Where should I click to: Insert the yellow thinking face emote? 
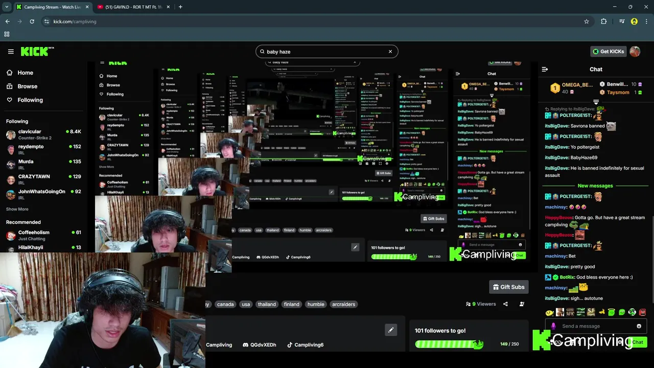[x=549, y=312]
